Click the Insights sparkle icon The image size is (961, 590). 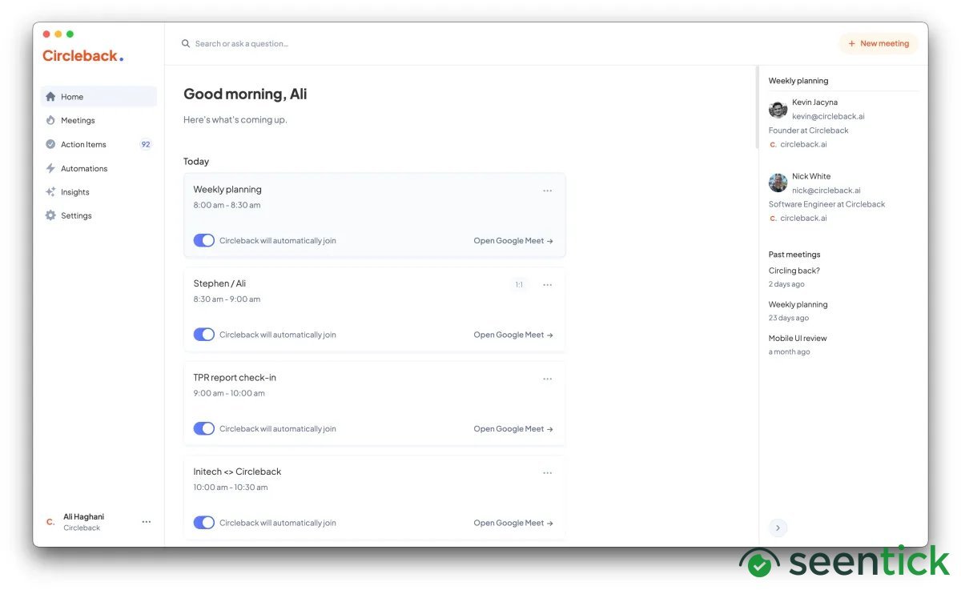tap(50, 192)
